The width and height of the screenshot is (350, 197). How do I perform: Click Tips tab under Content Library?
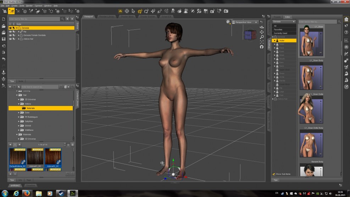pos(12,180)
